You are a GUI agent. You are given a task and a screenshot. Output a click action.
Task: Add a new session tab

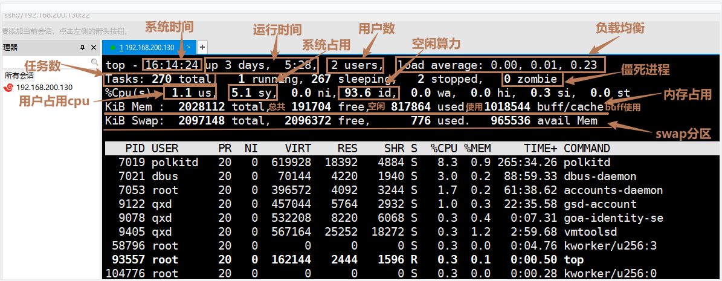[x=202, y=47]
